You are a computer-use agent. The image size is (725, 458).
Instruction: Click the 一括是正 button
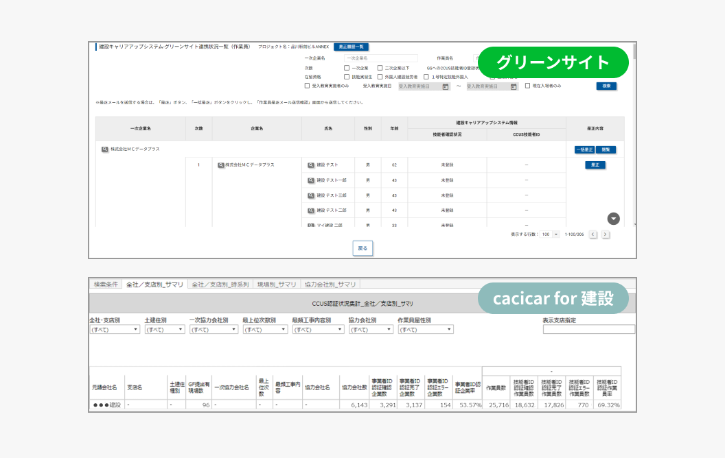pyautogui.click(x=584, y=149)
